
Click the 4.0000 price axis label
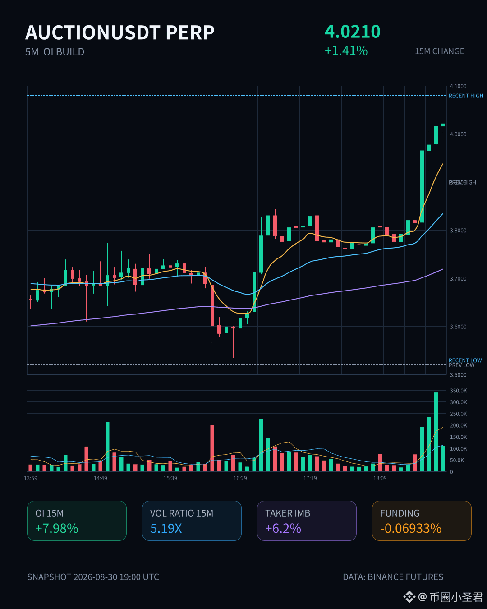(458, 134)
